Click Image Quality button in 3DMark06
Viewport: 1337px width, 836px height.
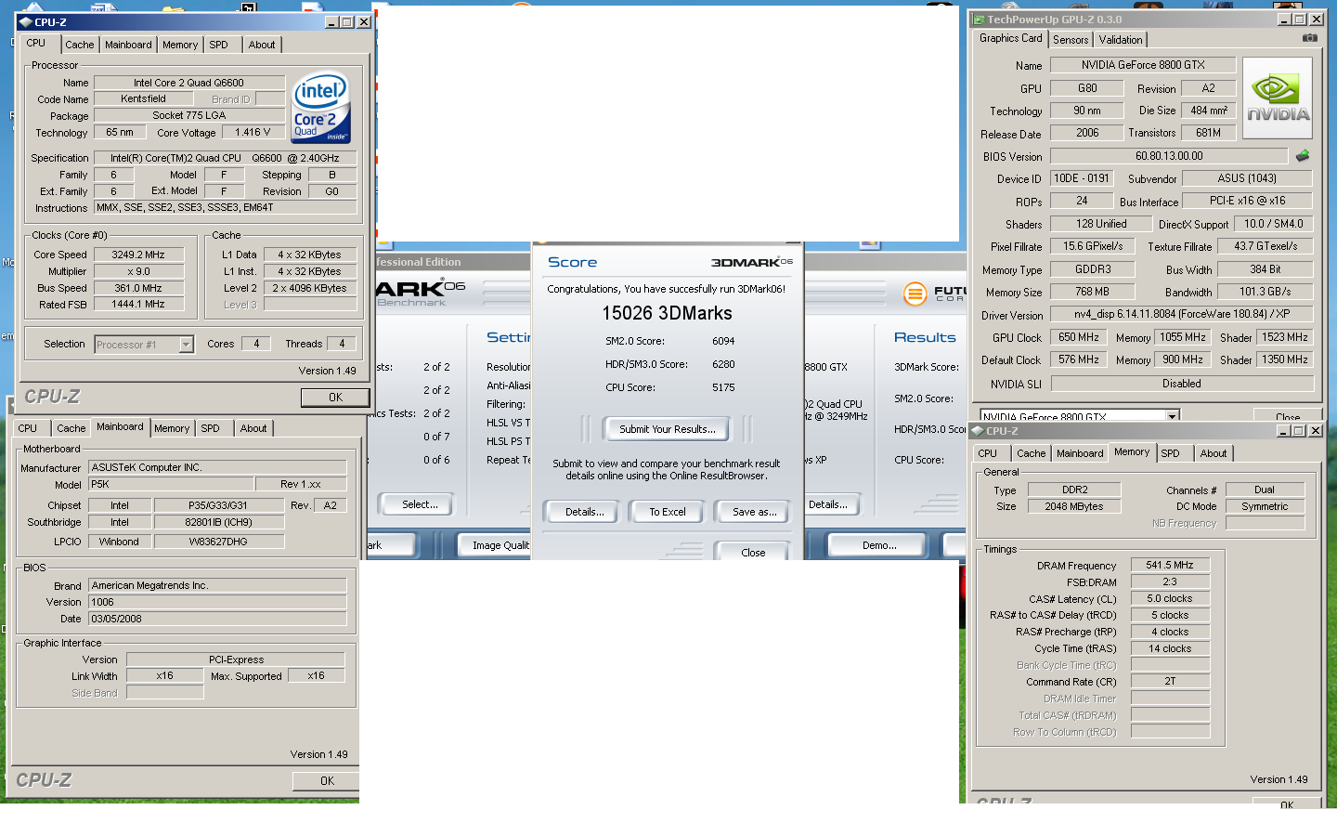(x=494, y=545)
